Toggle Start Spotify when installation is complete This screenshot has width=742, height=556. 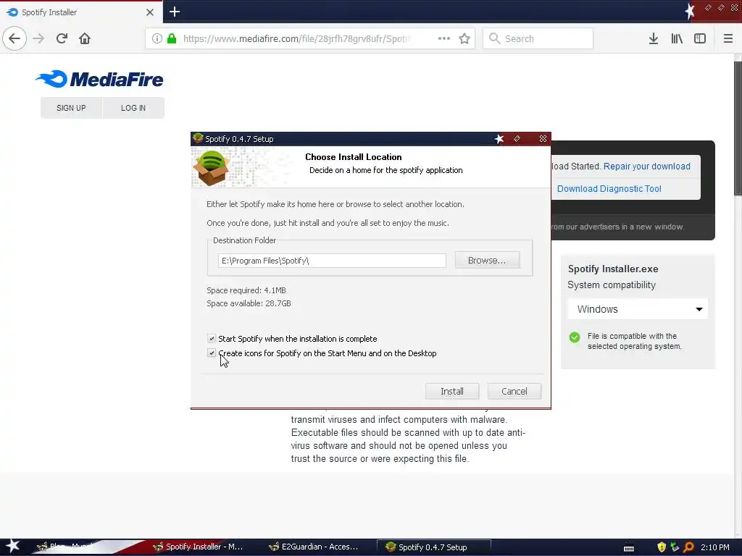coord(212,339)
